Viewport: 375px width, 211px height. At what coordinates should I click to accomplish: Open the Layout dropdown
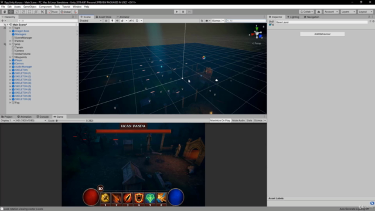tap(366, 12)
